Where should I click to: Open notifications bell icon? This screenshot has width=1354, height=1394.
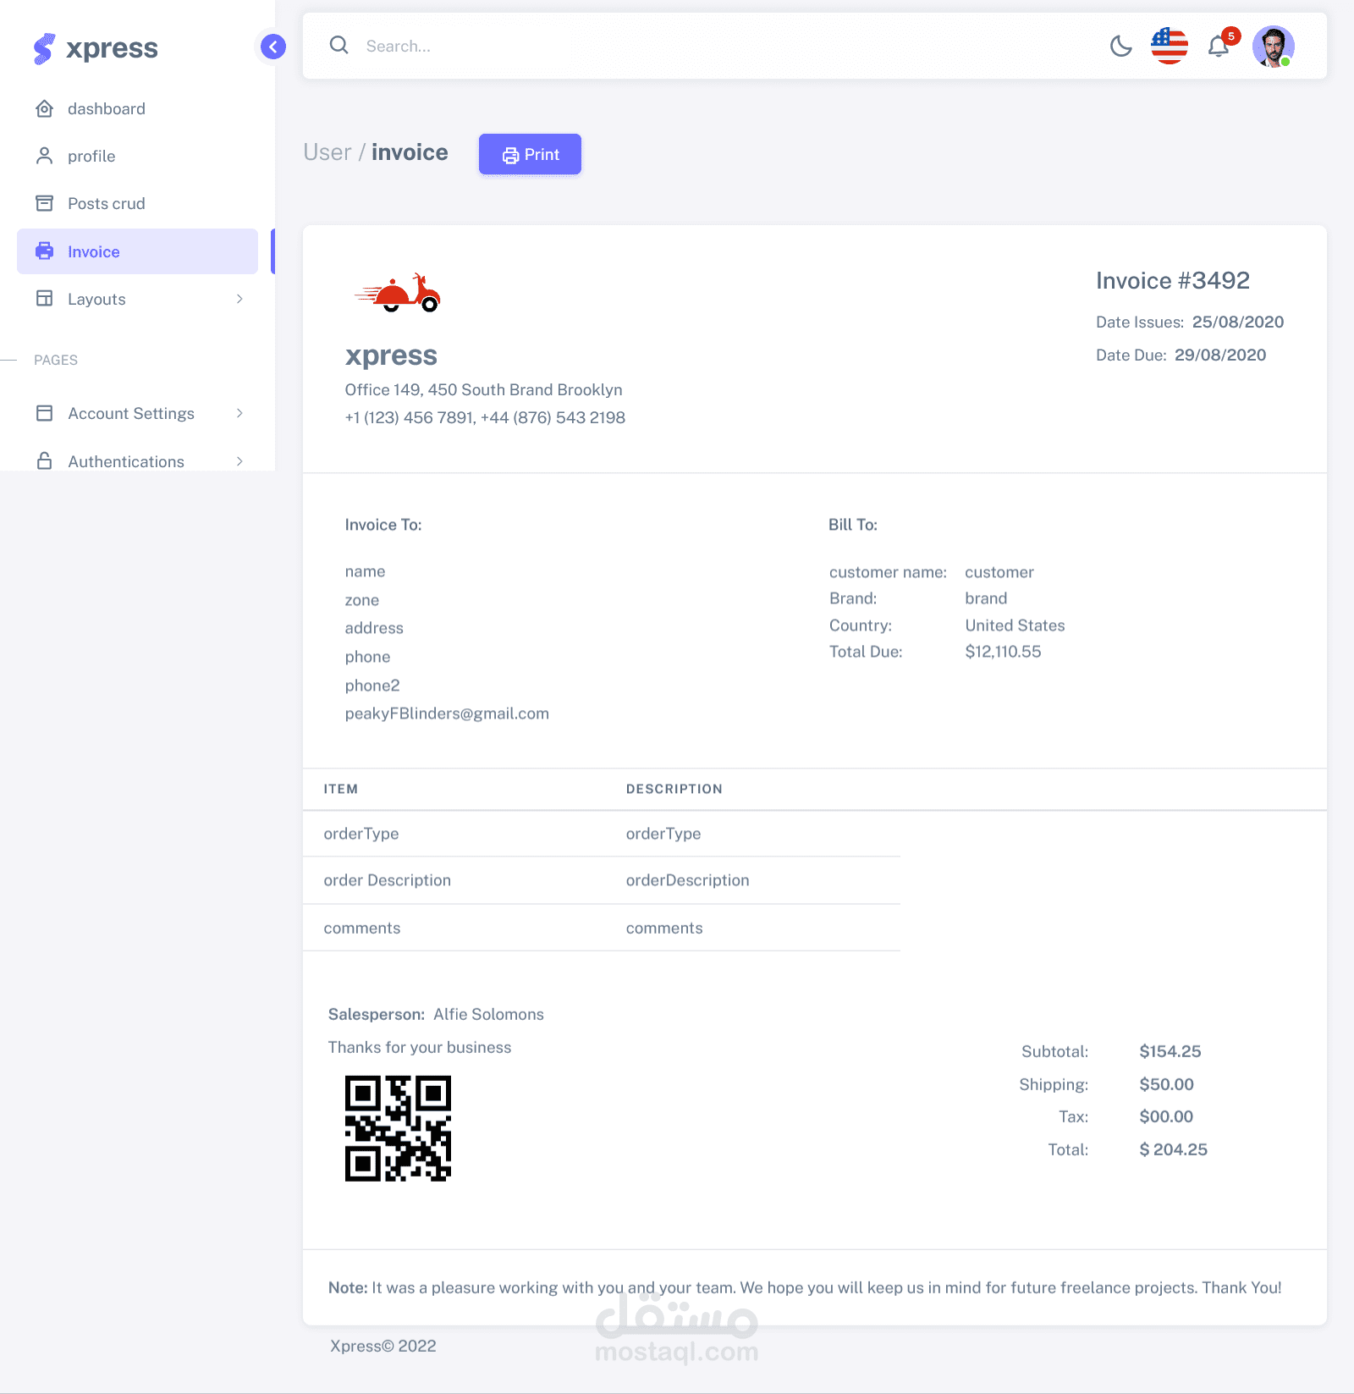click(1219, 47)
